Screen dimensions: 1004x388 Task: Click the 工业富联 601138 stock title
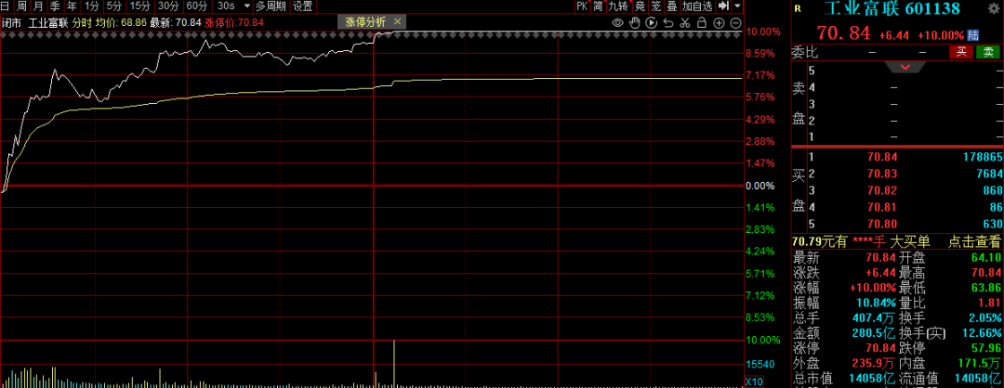(x=892, y=9)
